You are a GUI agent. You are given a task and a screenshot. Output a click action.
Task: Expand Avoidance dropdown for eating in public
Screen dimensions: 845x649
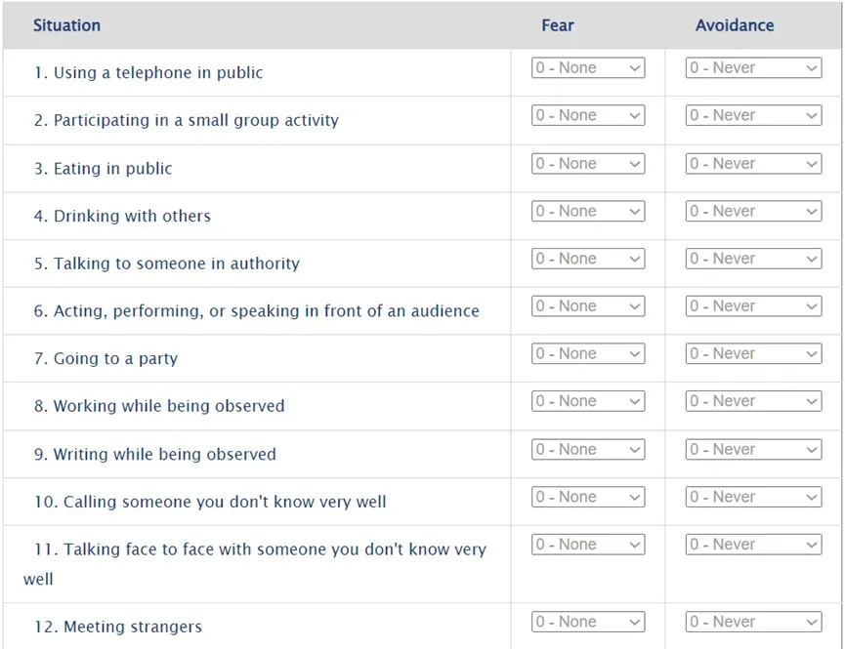click(x=753, y=164)
